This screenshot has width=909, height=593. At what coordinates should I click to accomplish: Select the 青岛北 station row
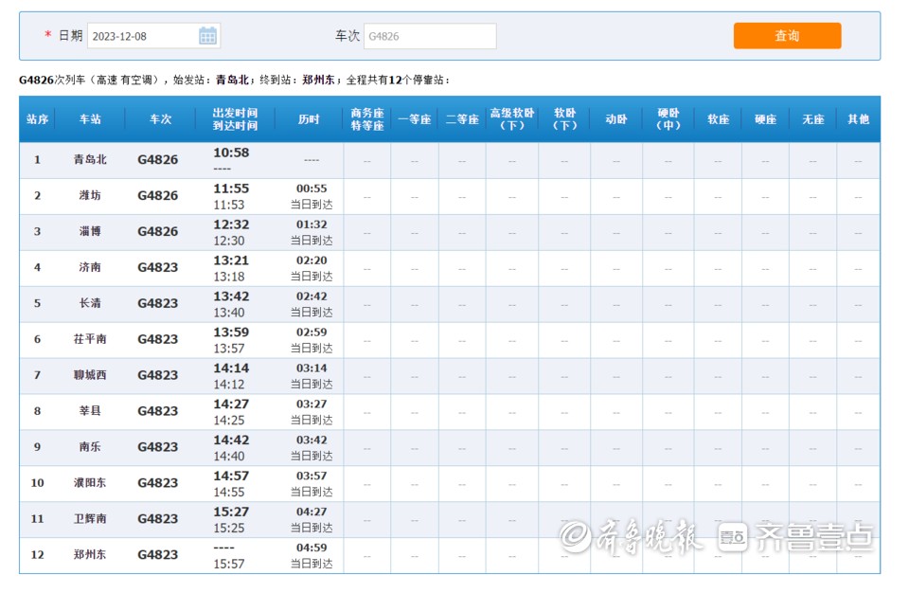point(90,160)
